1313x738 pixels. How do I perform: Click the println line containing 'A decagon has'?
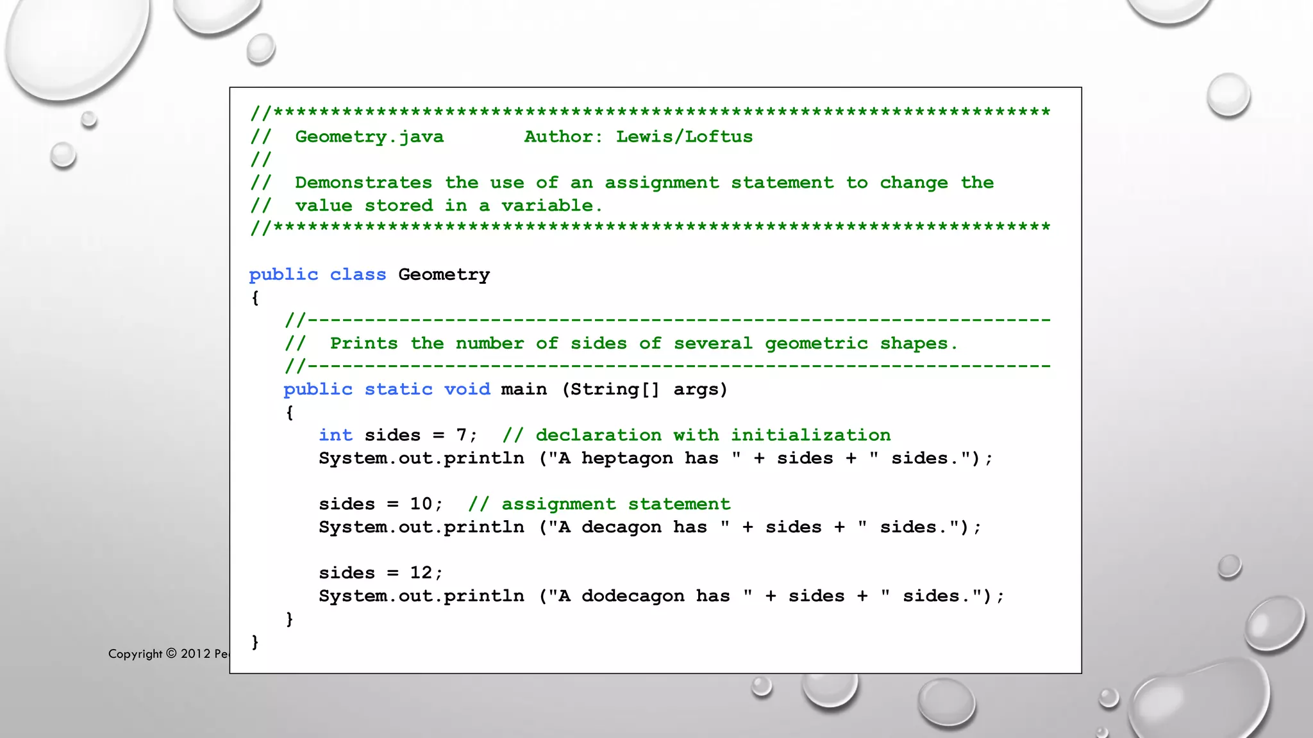(650, 527)
